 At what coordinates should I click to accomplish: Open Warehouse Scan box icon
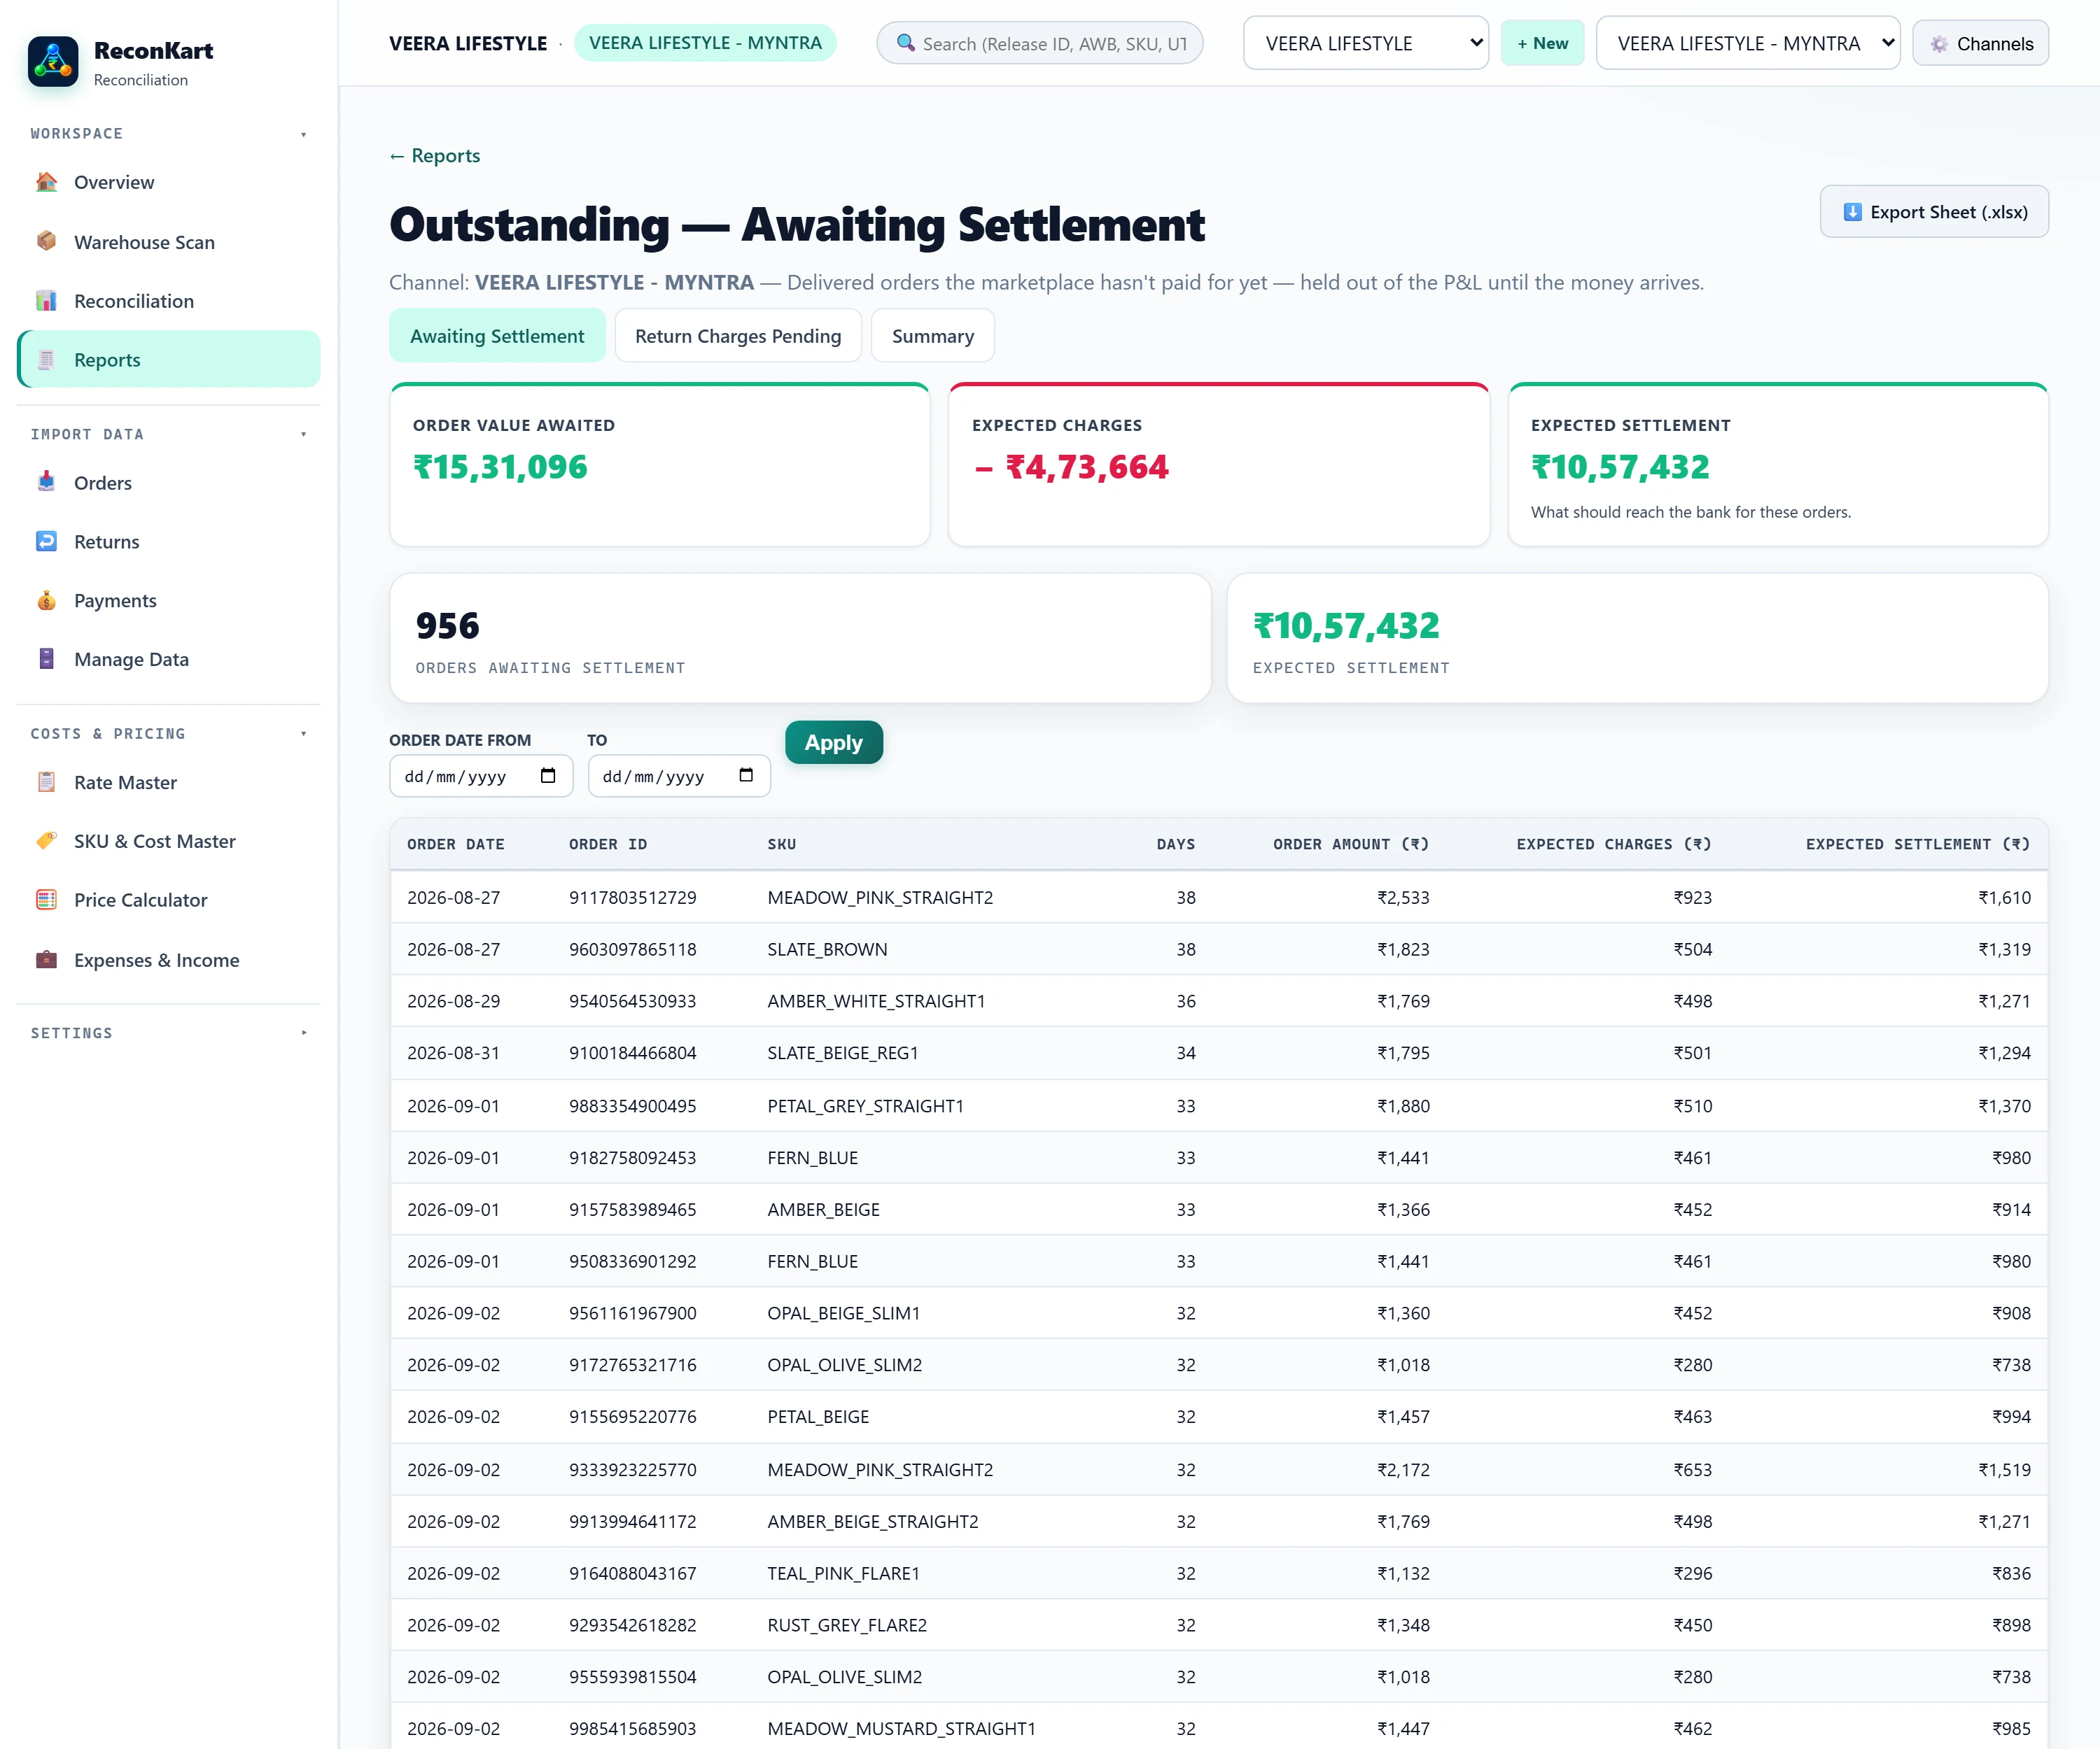46,241
